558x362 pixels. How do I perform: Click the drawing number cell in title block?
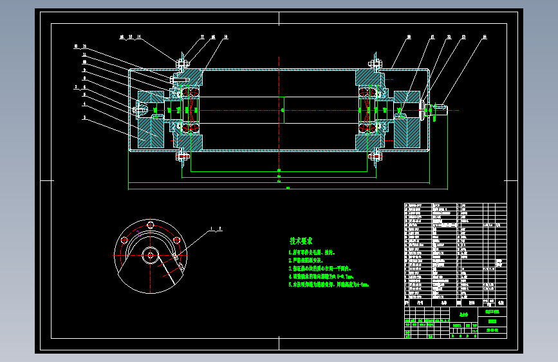(492, 330)
